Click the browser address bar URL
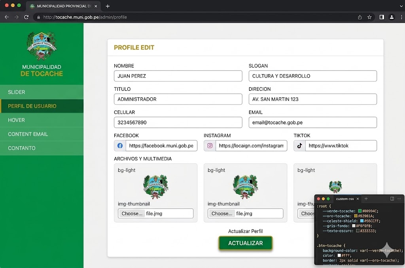The width and height of the screenshot is (405, 268). point(85,17)
